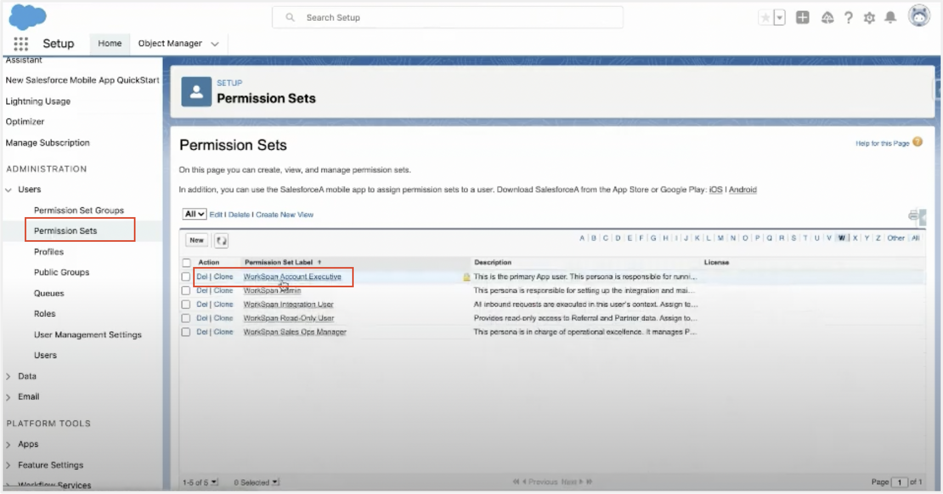Filter list by letter W
The width and height of the screenshot is (943, 494).
coord(842,238)
